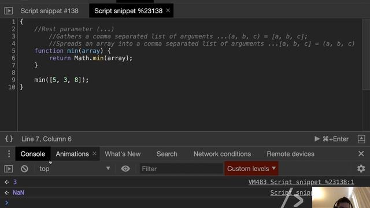Open the drawer three-dot menu
Viewport: 370px width, 208px height.
click(x=9, y=154)
